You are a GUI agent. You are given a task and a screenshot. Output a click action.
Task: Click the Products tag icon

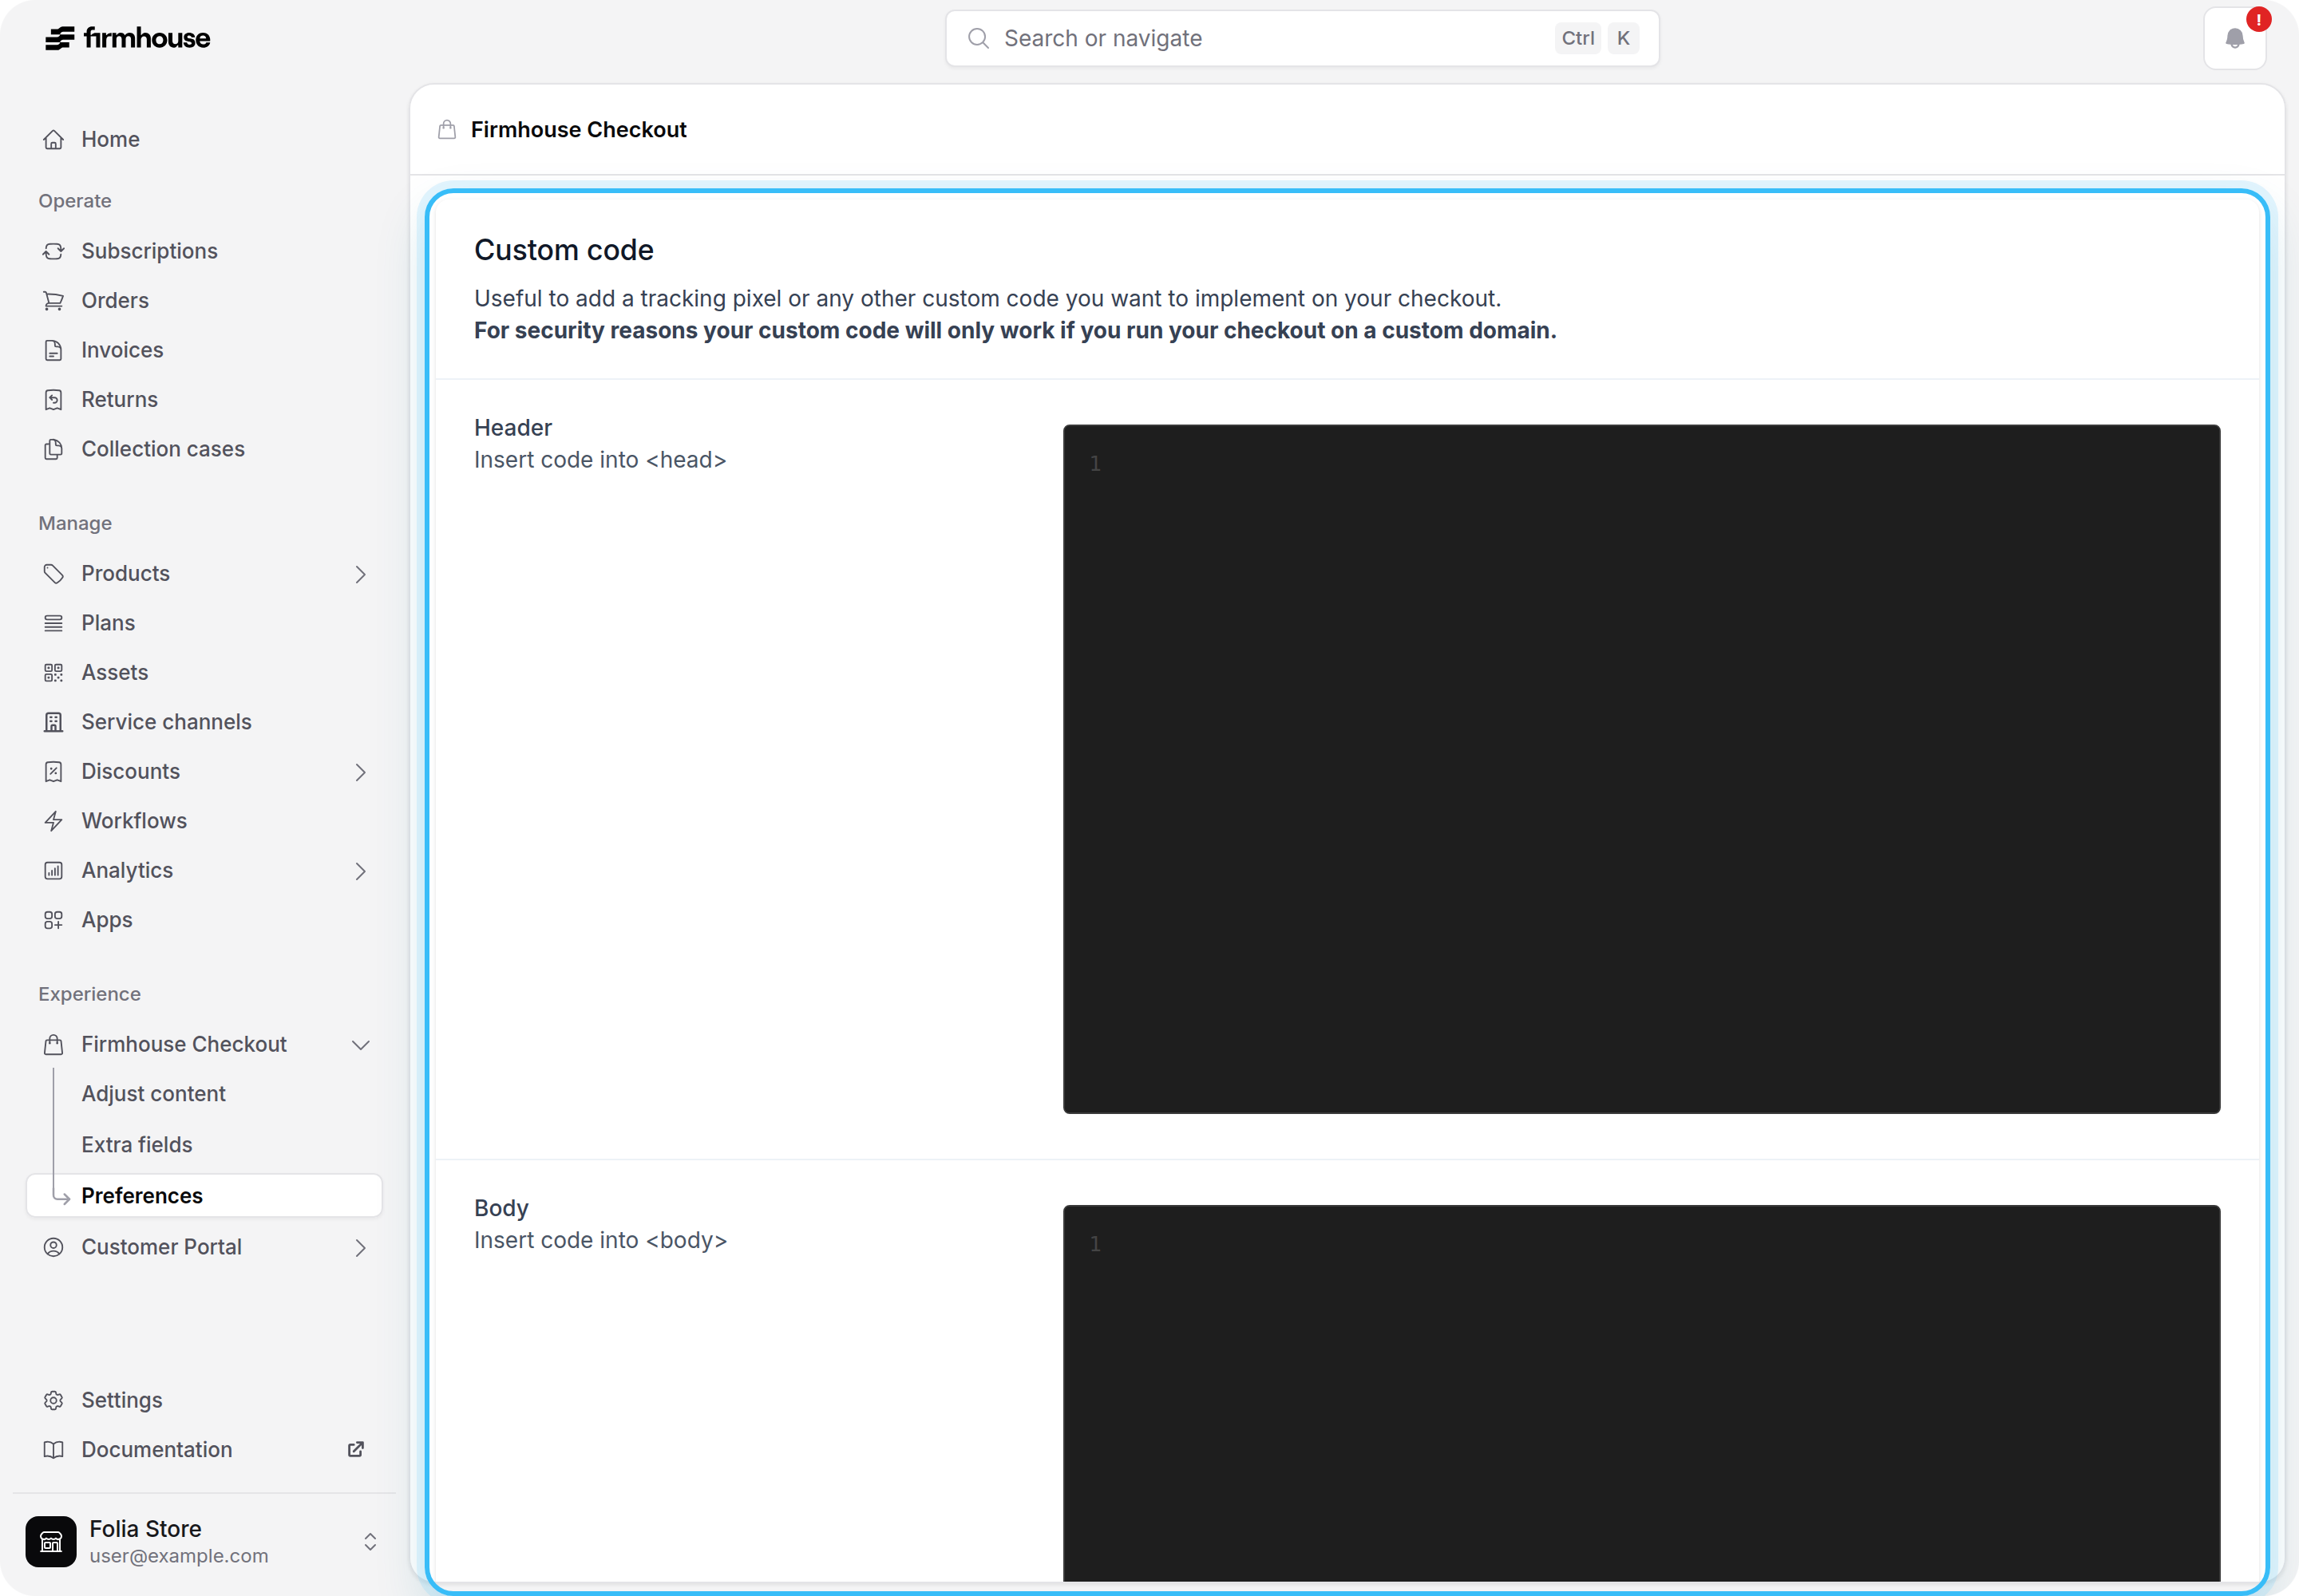54,574
